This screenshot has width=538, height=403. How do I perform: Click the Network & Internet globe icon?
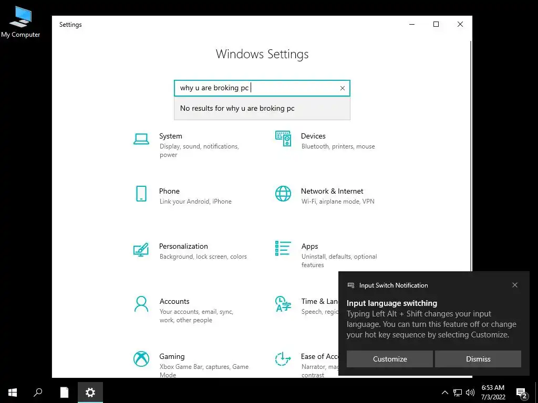283,194
